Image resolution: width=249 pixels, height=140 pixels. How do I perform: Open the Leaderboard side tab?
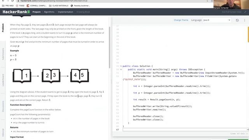click(3, 80)
